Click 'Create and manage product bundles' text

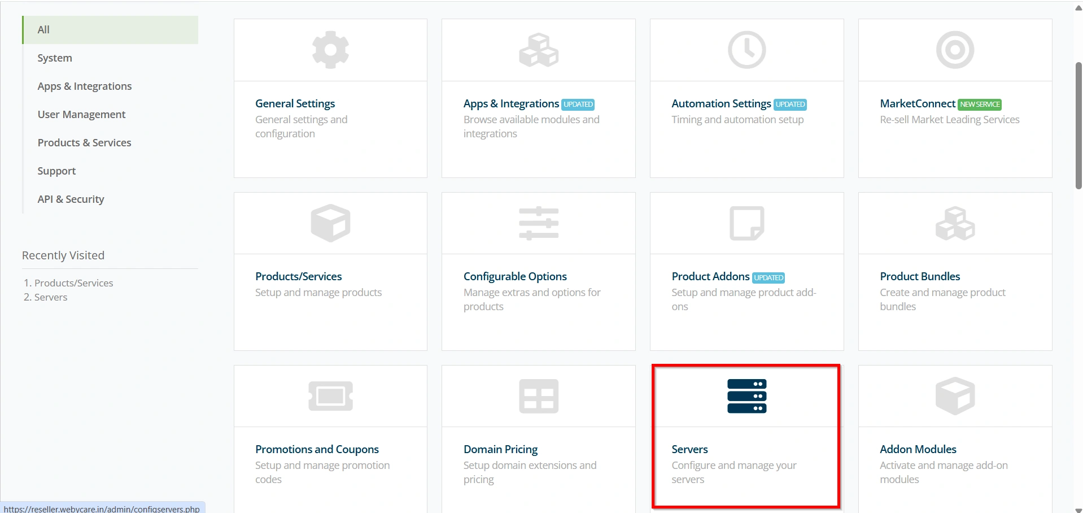coord(942,299)
